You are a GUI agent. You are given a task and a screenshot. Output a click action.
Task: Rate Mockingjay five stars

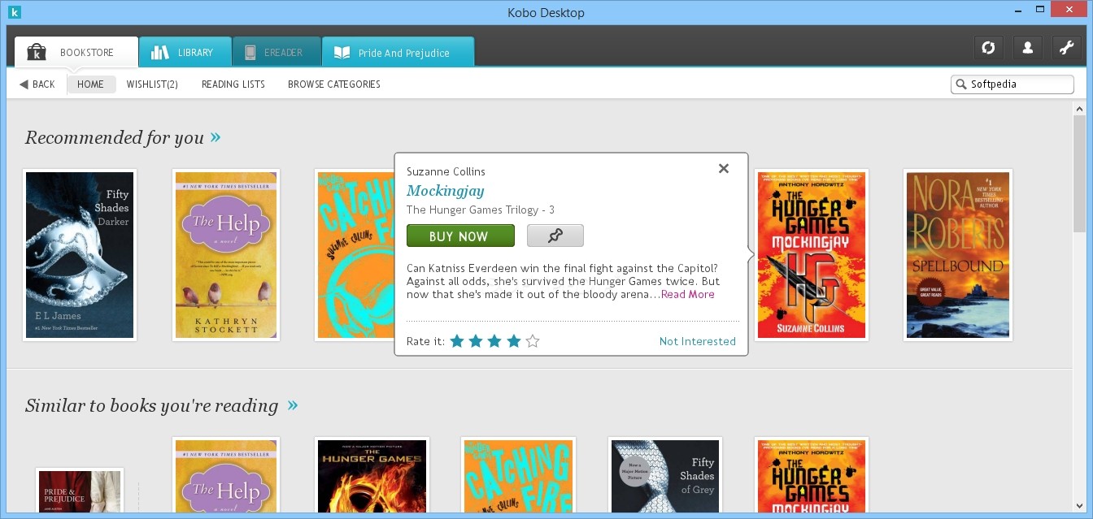pos(533,341)
